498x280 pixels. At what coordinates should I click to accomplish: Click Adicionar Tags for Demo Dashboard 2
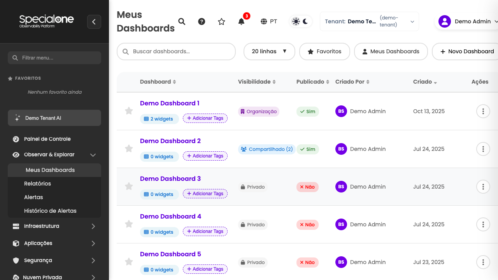205,156
